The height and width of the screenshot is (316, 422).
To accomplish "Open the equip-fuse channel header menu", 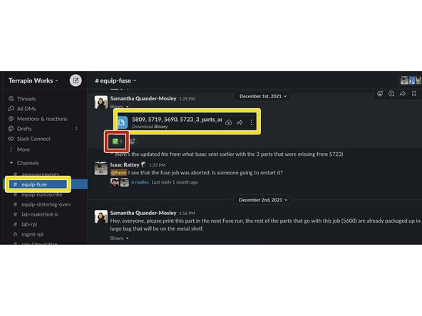I will pyautogui.click(x=115, y=80).
